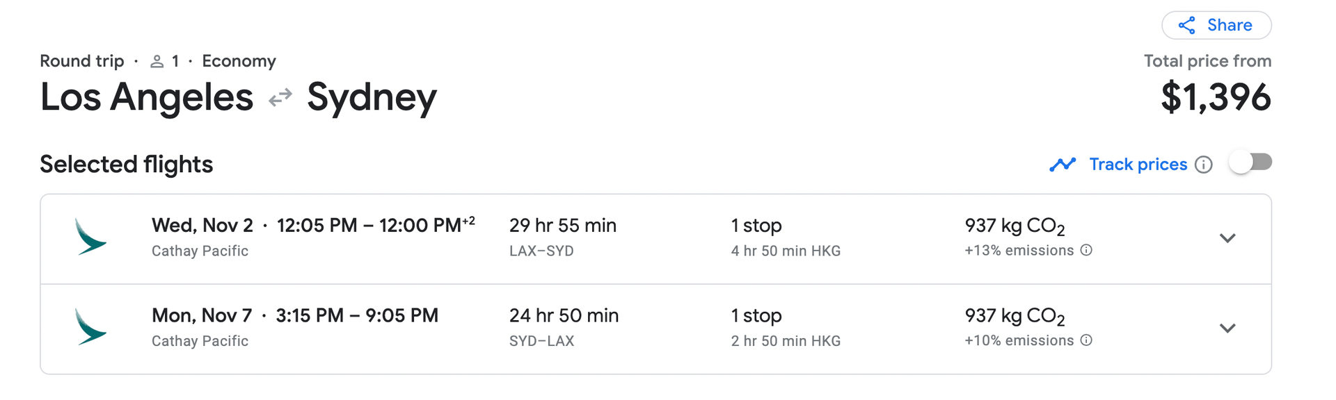Enable the Track prices toggle
The height and width of the screenshot is (400, 1336).
click(x=1250, y=162)
